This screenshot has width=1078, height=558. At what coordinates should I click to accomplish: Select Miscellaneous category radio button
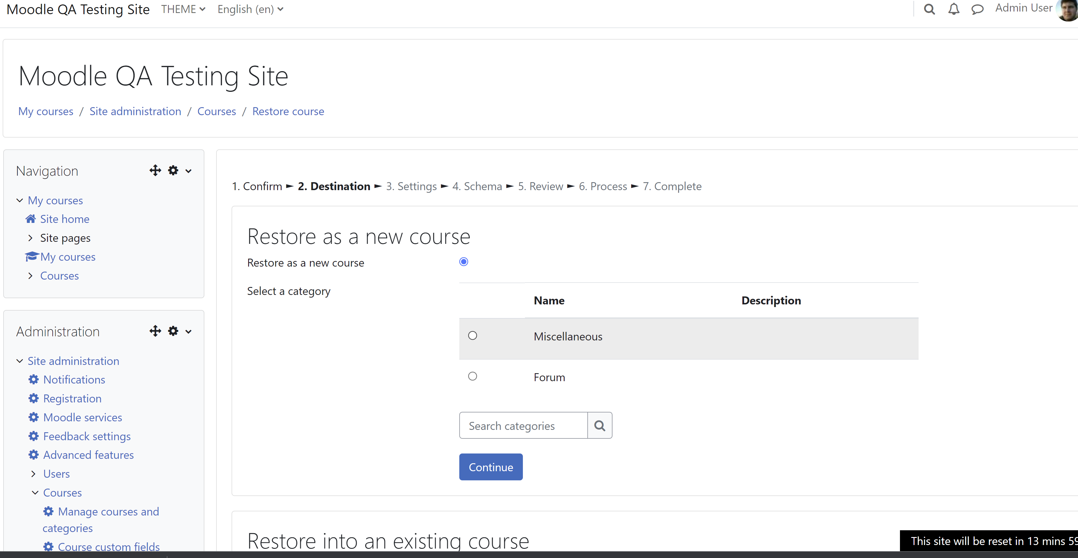point(473,335)
